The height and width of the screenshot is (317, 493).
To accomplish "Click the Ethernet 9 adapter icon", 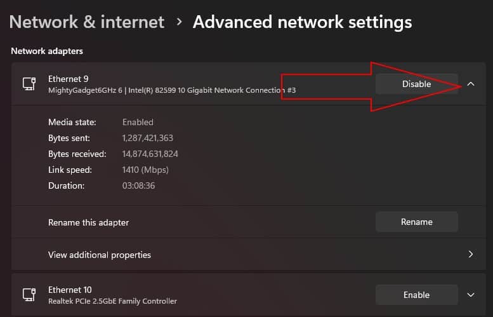I will point(29,84).
